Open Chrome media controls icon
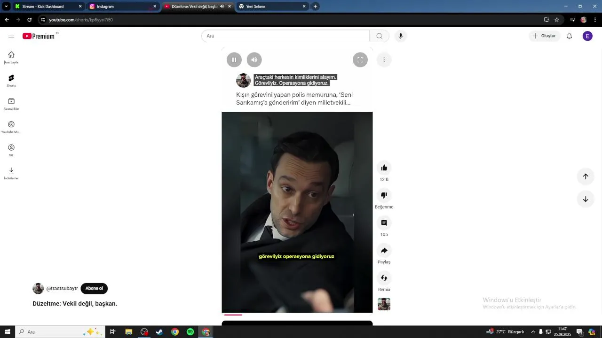 (x=572, y=20)
